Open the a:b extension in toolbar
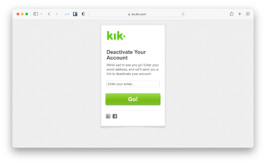Screen dimensions: 266x164 [x=67, y=14]
